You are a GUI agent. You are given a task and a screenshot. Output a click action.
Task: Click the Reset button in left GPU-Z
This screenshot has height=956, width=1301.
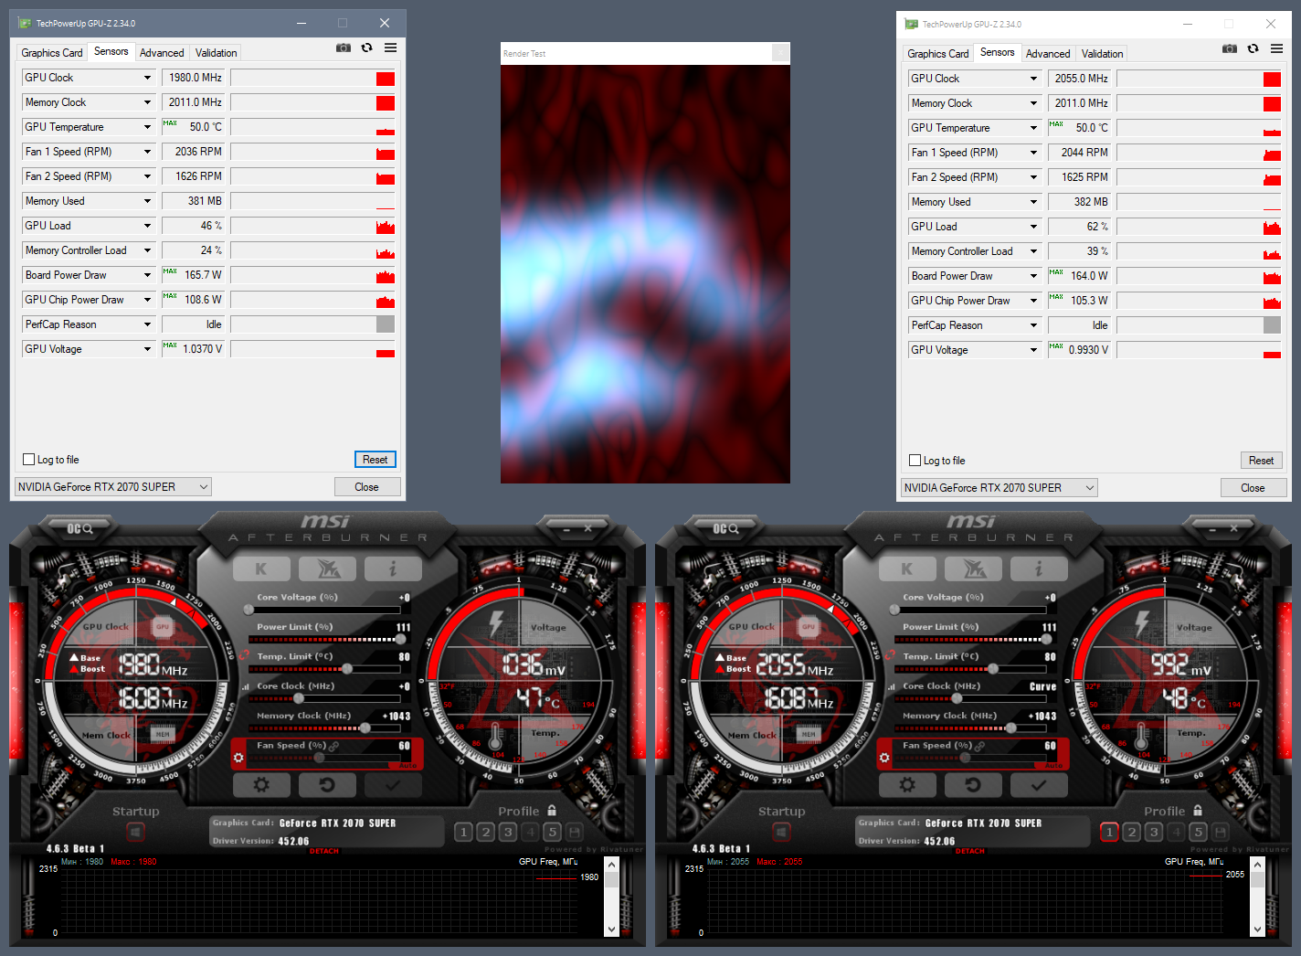(x=375, y=460)
